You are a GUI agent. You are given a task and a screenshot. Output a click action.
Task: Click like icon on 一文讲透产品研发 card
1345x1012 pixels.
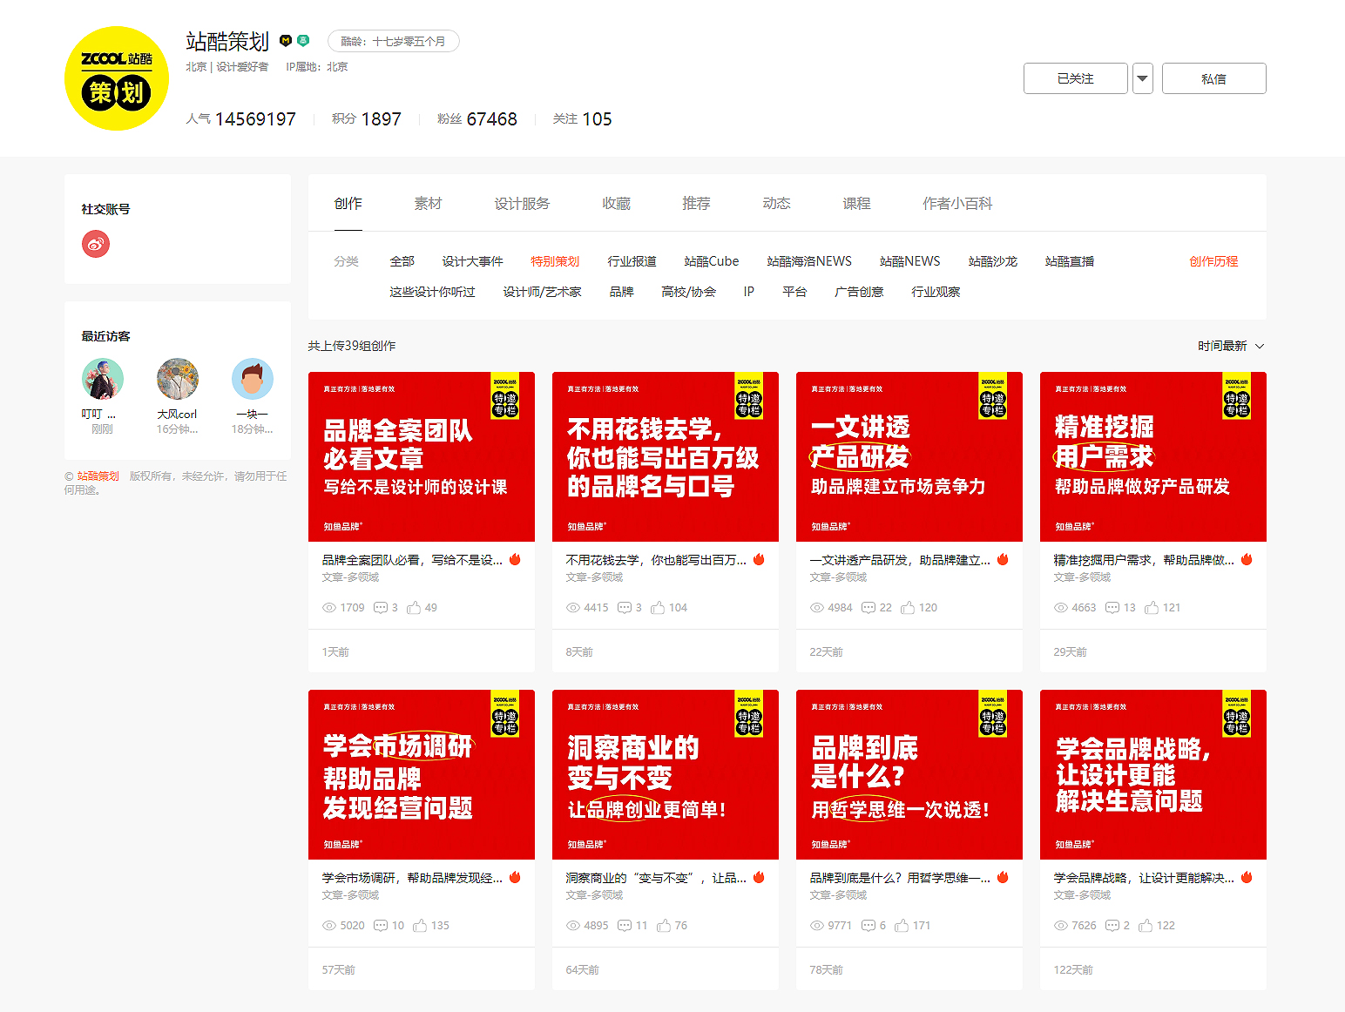tap(908, 608)
